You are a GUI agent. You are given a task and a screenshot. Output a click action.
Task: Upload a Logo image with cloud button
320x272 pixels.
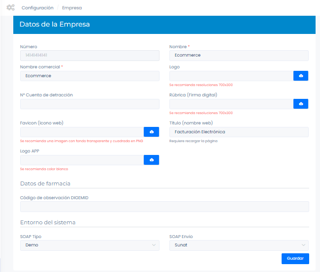click(301, 76)
